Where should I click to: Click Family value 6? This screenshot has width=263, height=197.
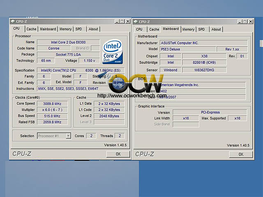[44, 76]
